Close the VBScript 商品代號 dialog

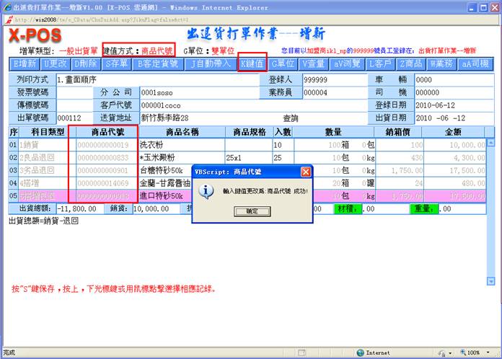(x=306, y=172)
